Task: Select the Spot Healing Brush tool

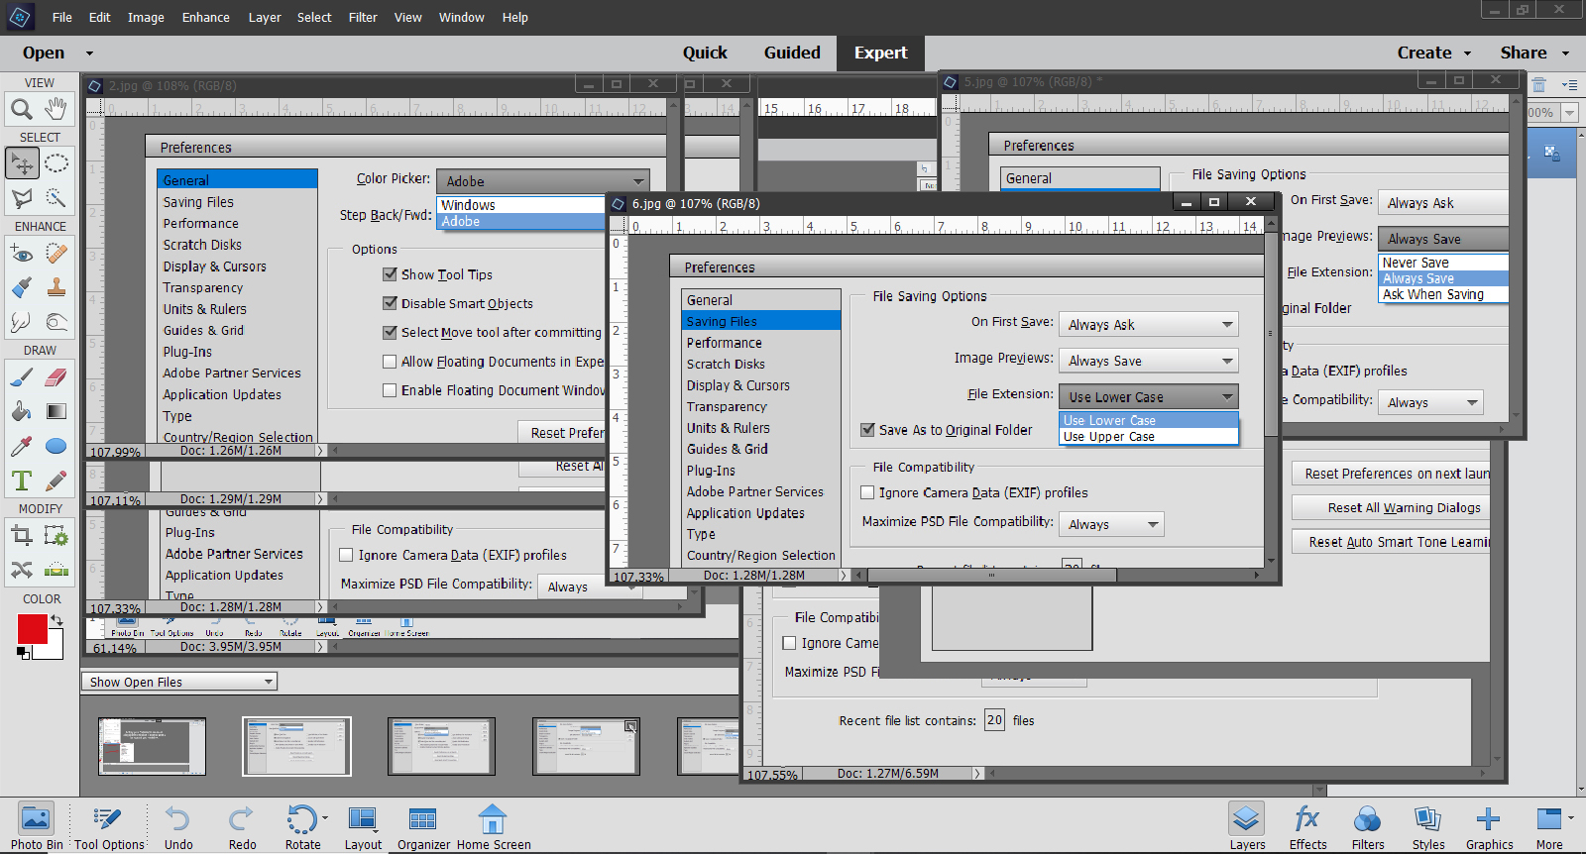Action: [x=57, y=254]
